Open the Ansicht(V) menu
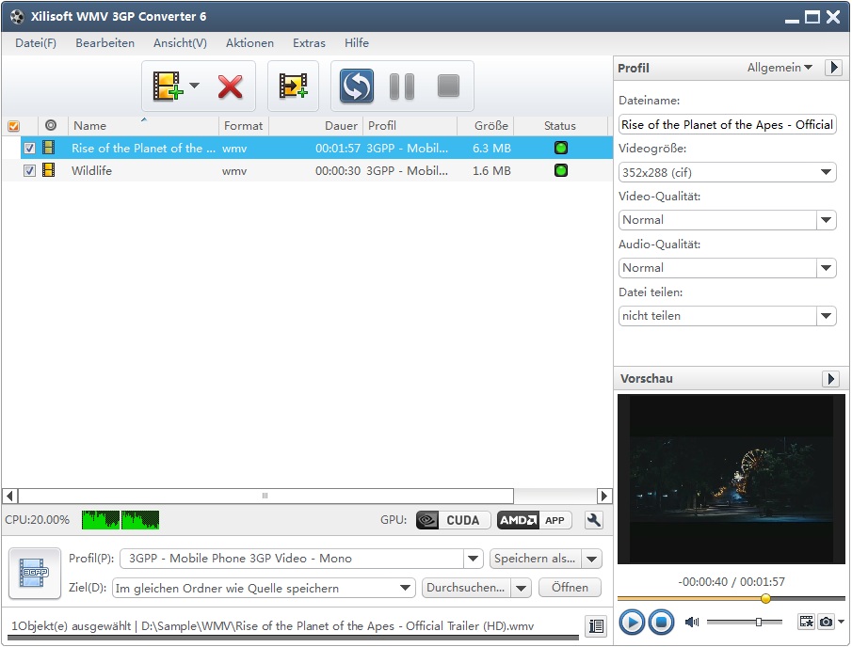This screenshot has height=647, width=852. (x=180, y=43)
